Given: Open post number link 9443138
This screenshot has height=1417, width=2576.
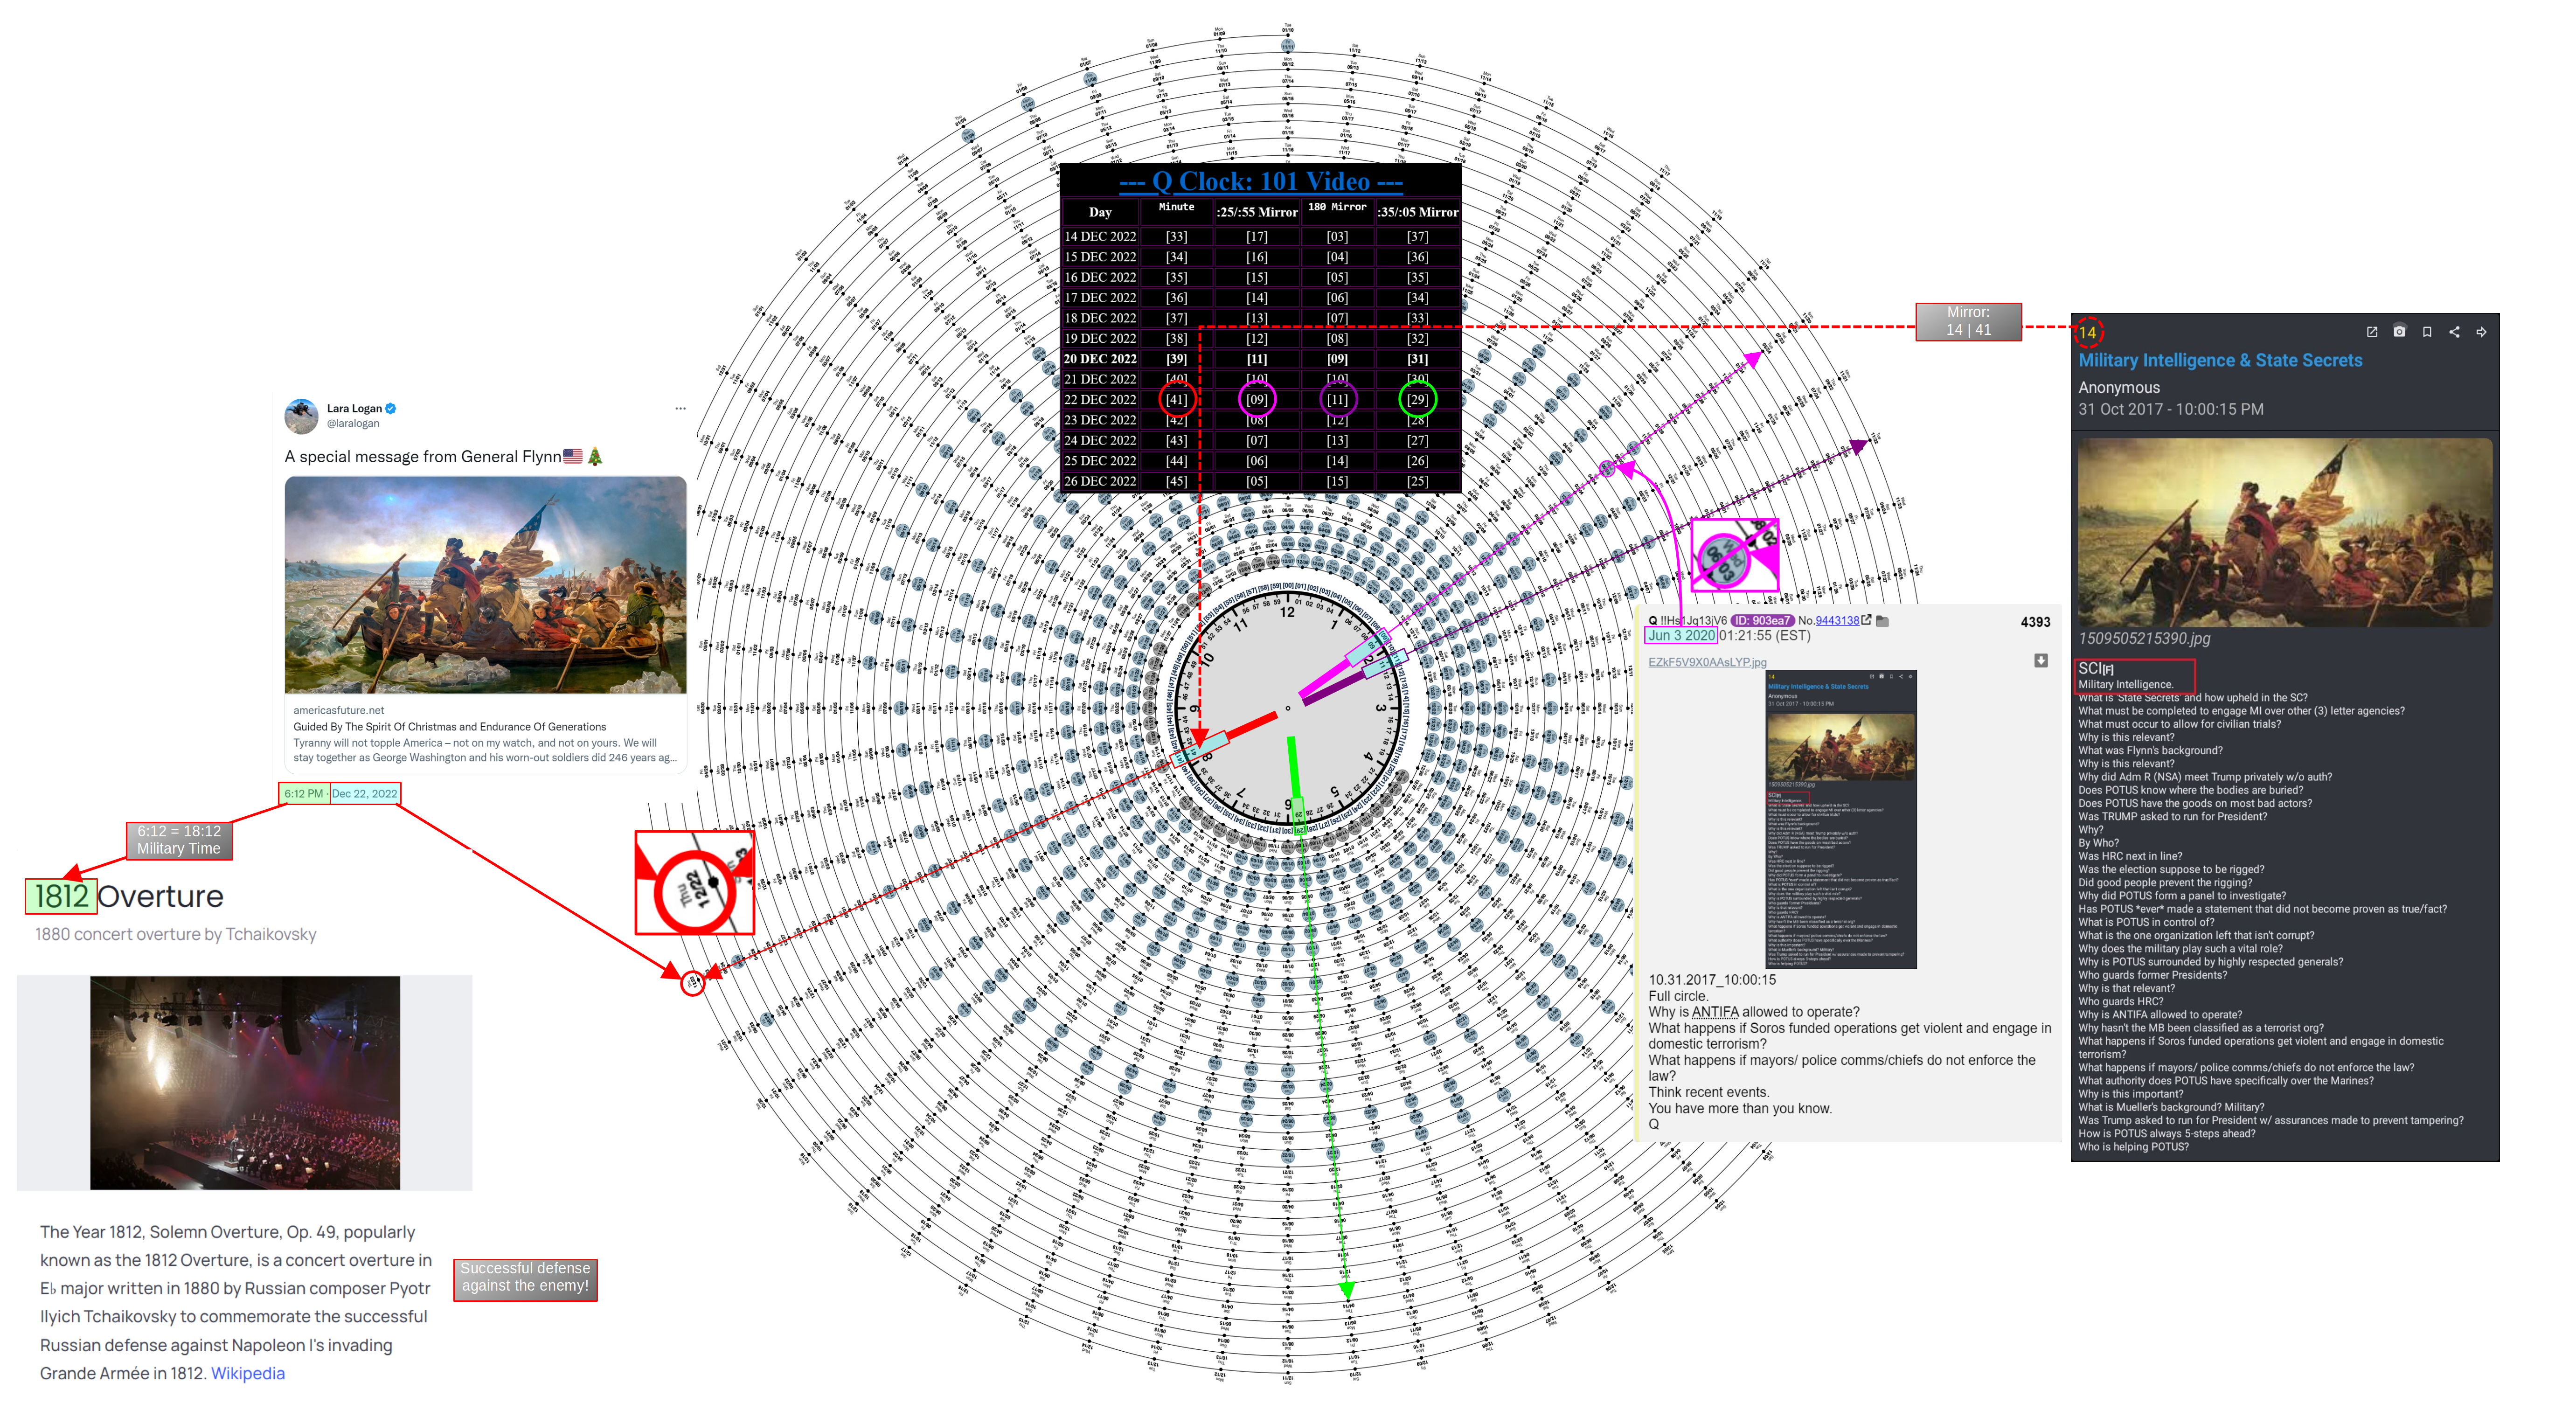Looking at the screenshot, I should [x=1837, y=621].
